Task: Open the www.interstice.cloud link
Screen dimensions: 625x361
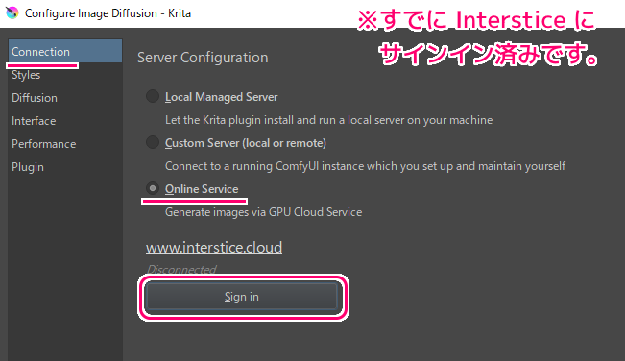Action: coord(214,248)
